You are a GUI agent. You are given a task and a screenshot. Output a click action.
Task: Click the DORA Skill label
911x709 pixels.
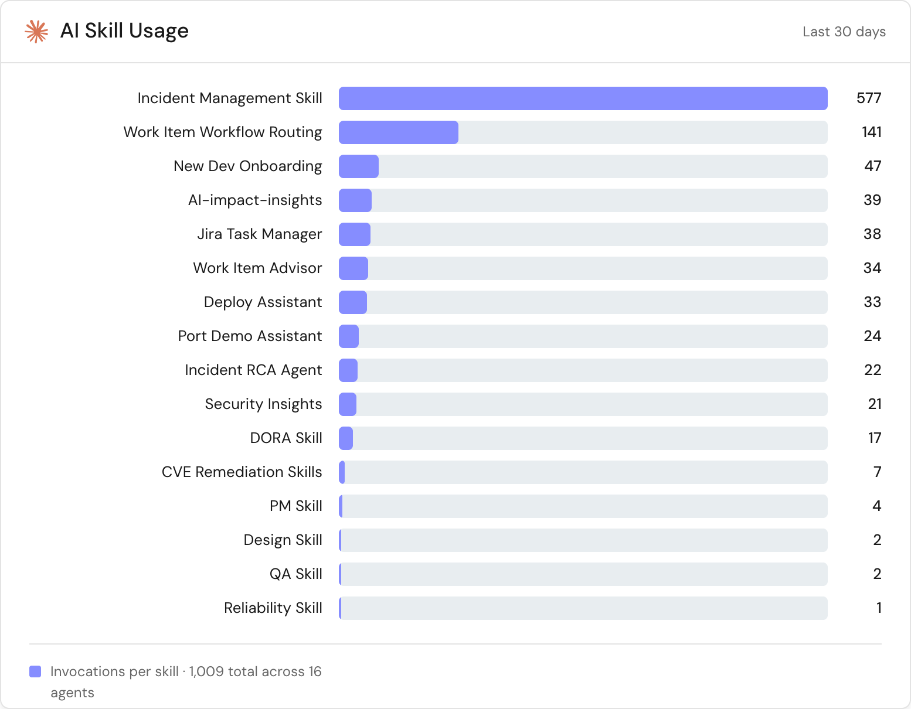tap(286, 438)
